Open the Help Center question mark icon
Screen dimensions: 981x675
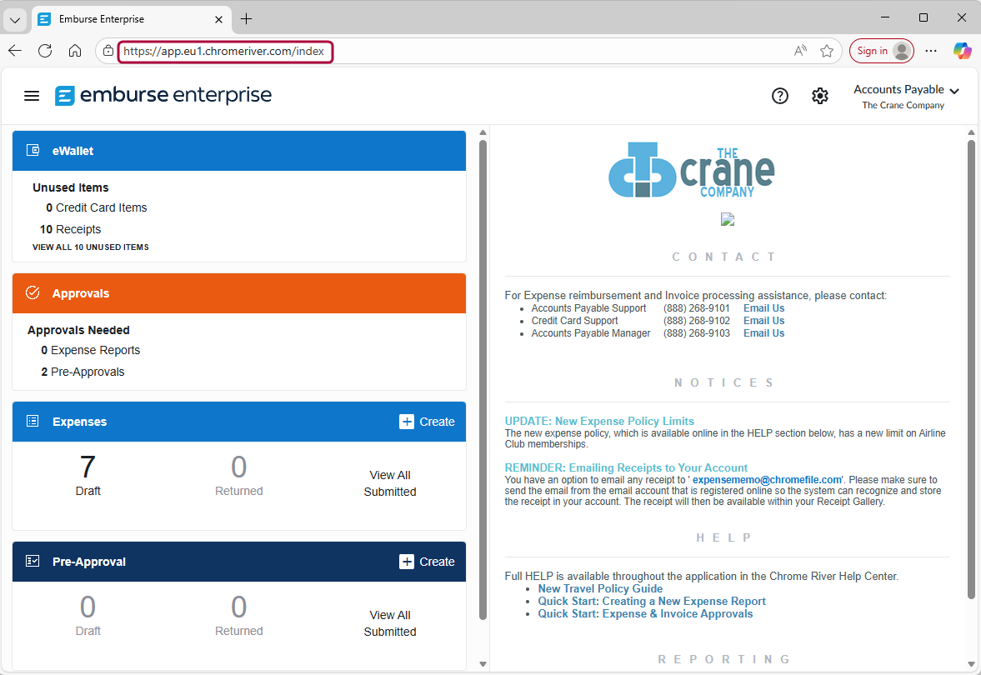point(780,95)
